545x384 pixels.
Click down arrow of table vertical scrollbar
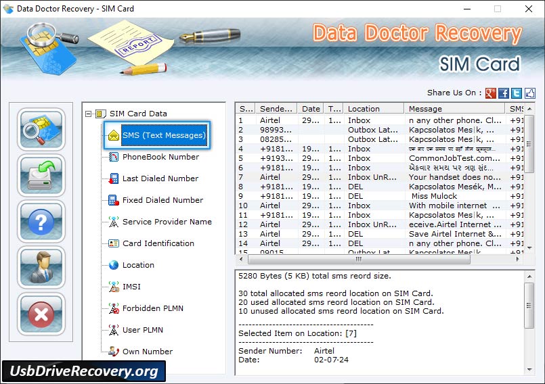(x=529, y=248)
